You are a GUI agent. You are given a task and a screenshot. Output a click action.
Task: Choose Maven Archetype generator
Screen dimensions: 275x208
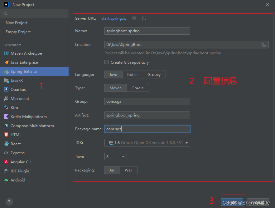click(x=26, y=53)
